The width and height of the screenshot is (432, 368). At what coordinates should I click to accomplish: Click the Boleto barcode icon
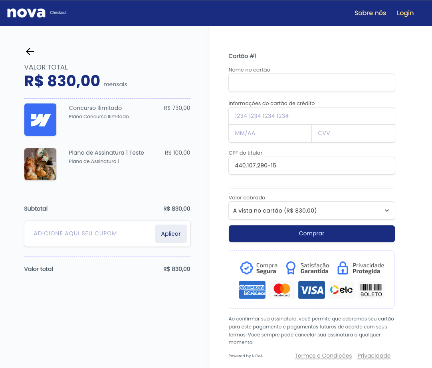[x=371, y=290]
